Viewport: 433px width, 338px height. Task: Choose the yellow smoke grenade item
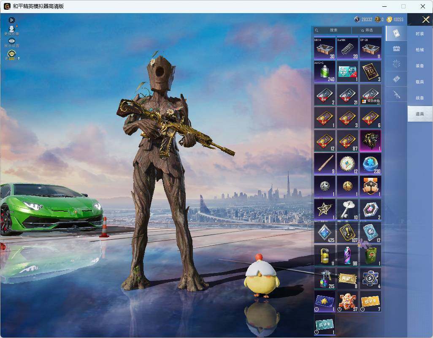(325, 256)
